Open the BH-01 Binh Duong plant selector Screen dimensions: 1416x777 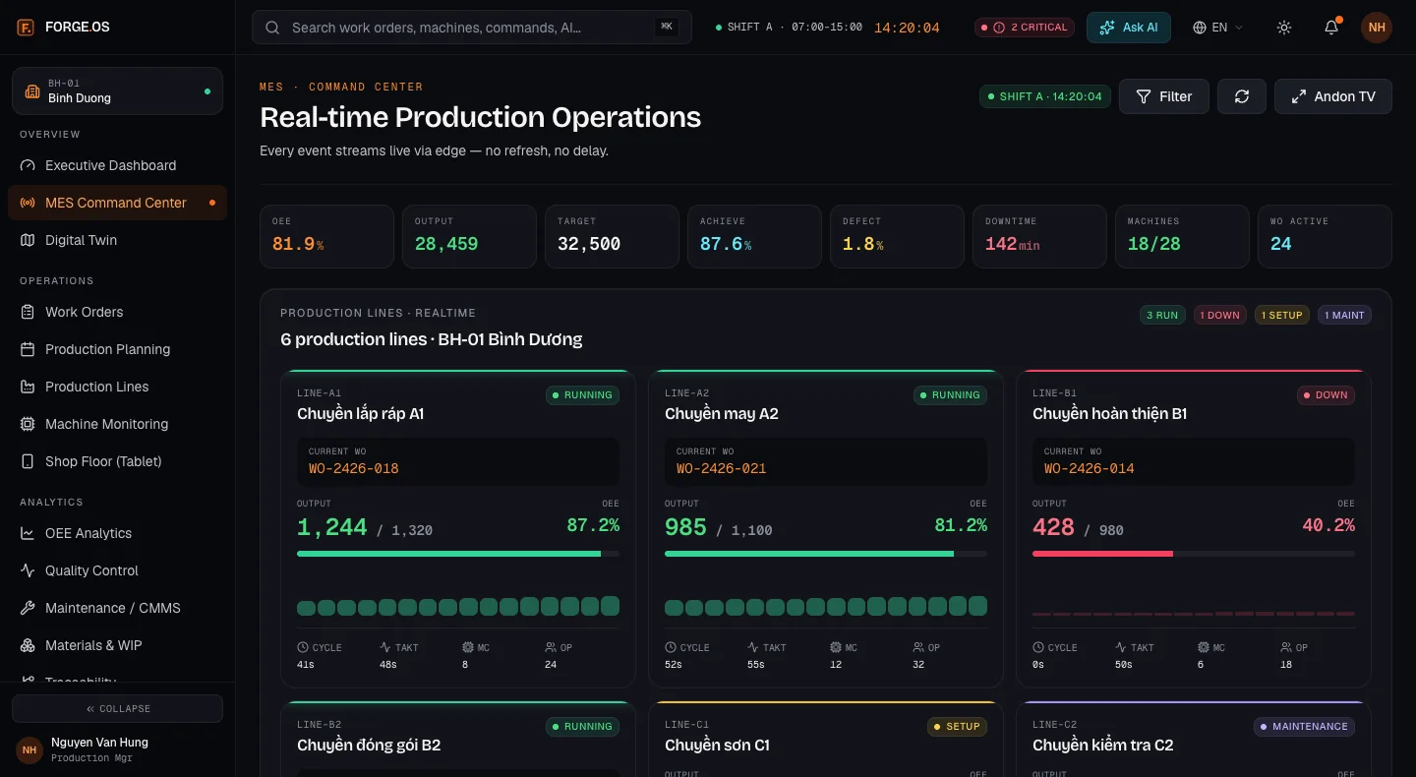(117, 90)
